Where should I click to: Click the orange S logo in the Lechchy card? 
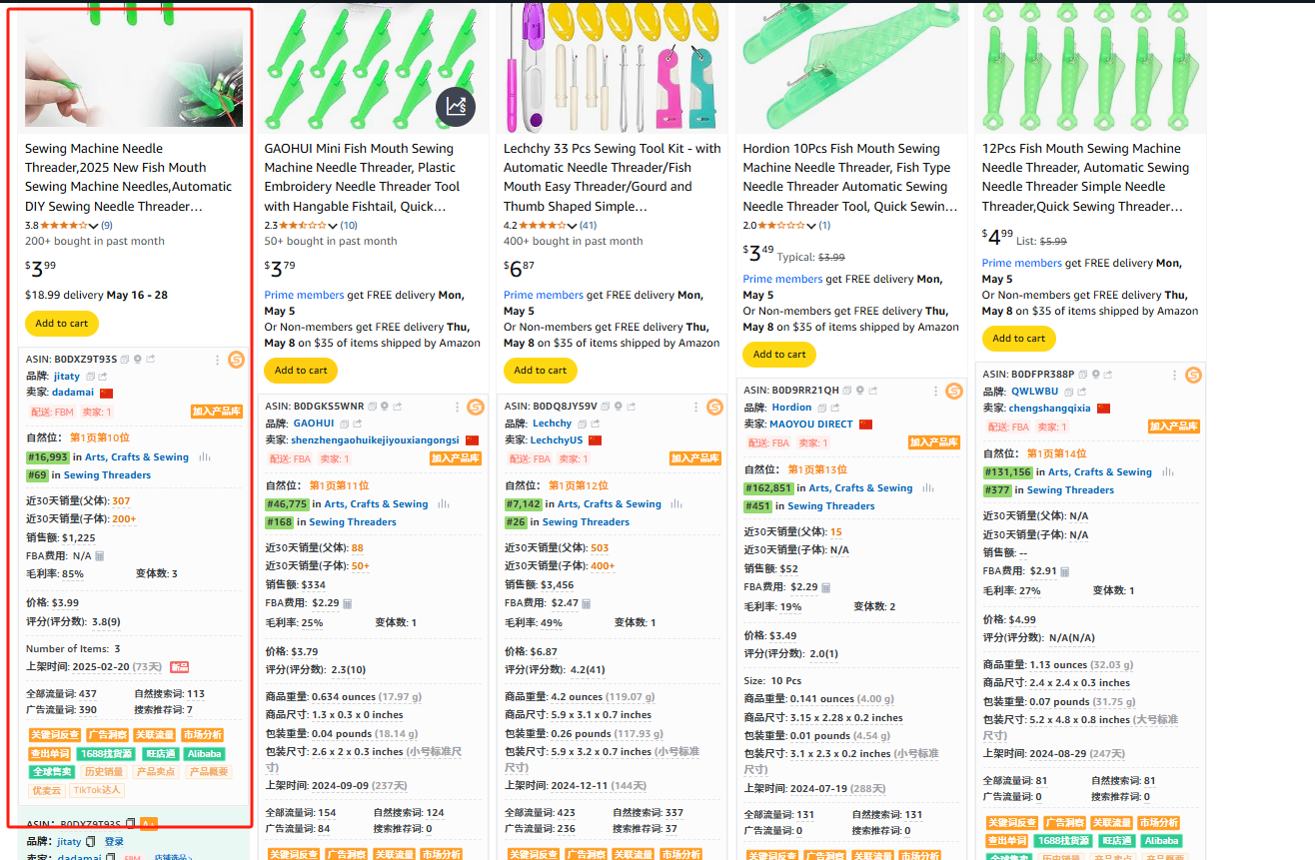714,407
